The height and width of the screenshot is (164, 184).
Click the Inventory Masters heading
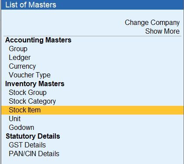tap(35, 84)
